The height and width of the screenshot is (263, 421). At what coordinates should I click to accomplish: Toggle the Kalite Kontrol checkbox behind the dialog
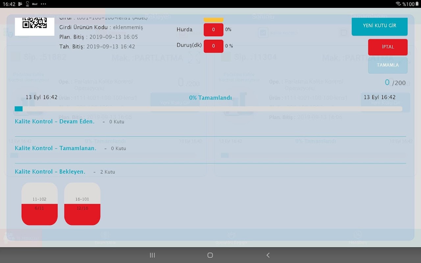click(x=263, y=33)
